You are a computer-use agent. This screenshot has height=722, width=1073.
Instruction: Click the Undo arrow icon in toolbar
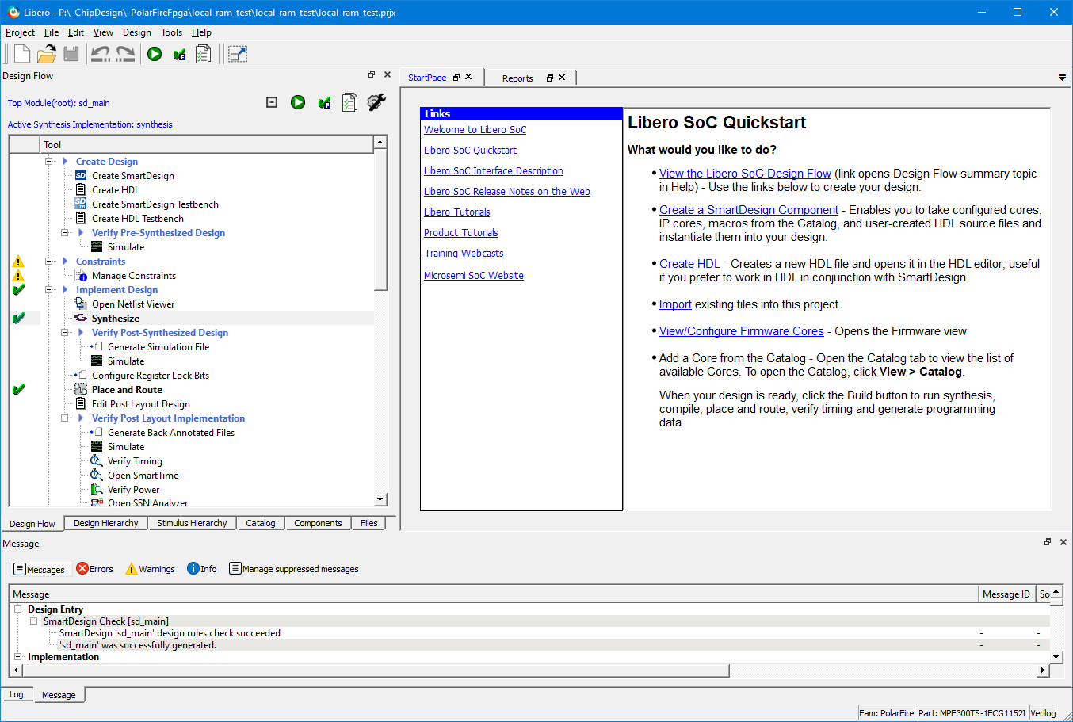(x=101, y=54)
